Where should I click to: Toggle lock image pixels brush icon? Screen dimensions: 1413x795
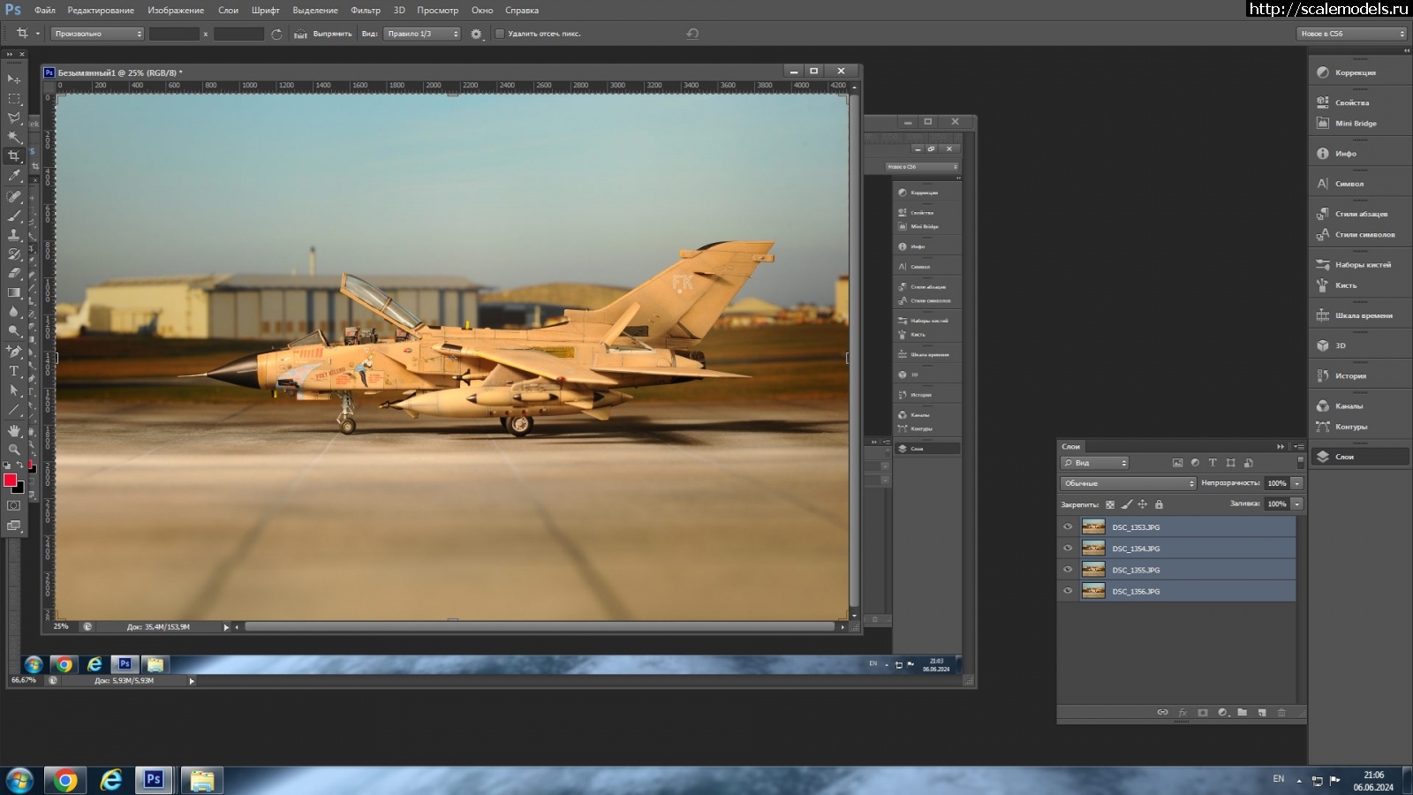(x=1126, y=504)
